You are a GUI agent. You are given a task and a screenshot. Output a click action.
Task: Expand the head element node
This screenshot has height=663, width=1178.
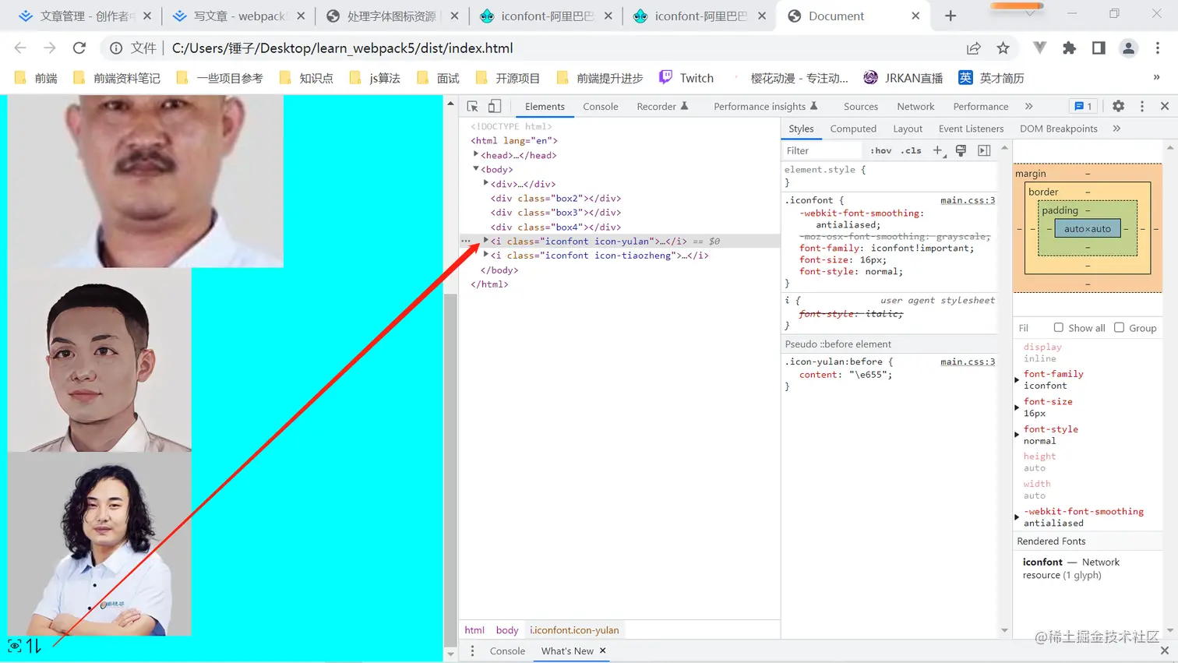click(x=476, y=154)
